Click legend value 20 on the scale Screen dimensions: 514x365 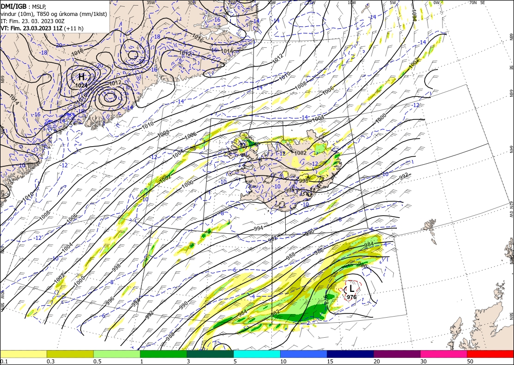(x=377, y=361)
